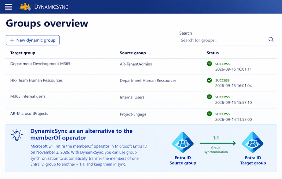Click the DynamicSync logo icon
282x179 pixels.
click(x=25, y=7)
